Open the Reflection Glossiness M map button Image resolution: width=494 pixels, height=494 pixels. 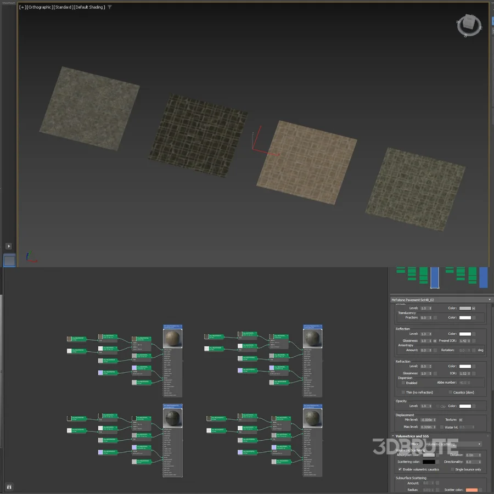pyautogui.click(x=435, y=341)
